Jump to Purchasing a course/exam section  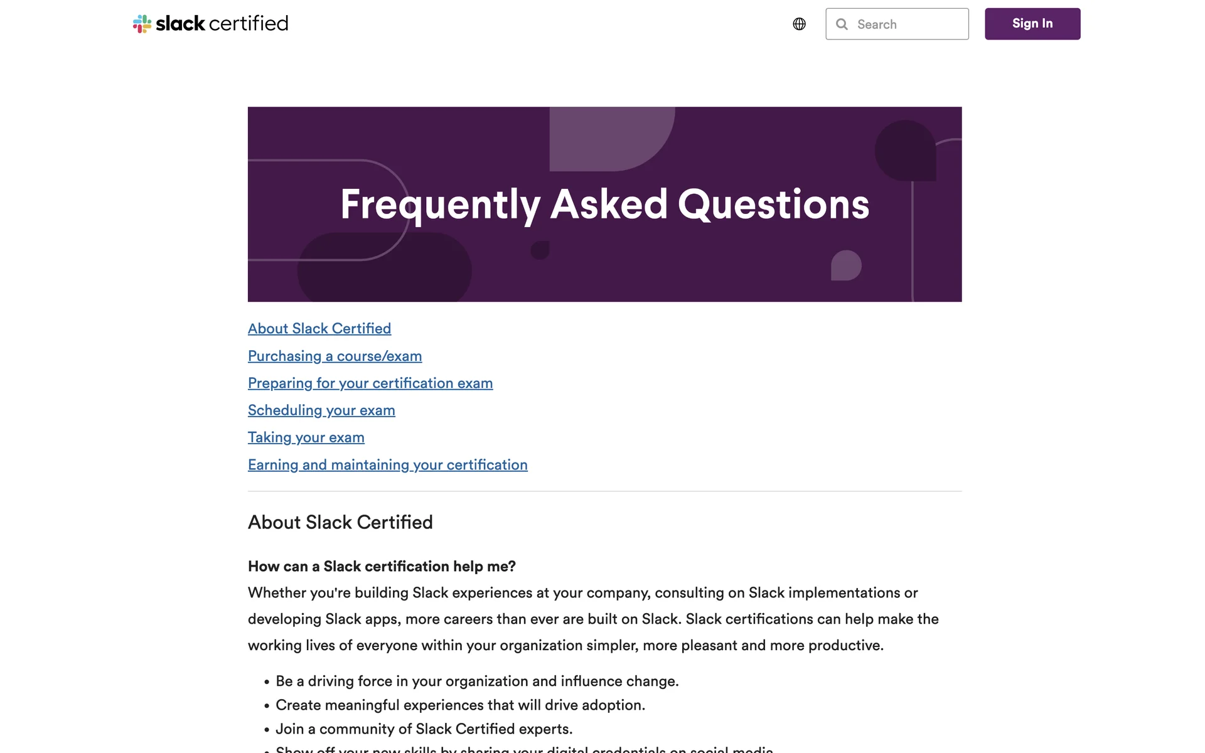point(335,356)
